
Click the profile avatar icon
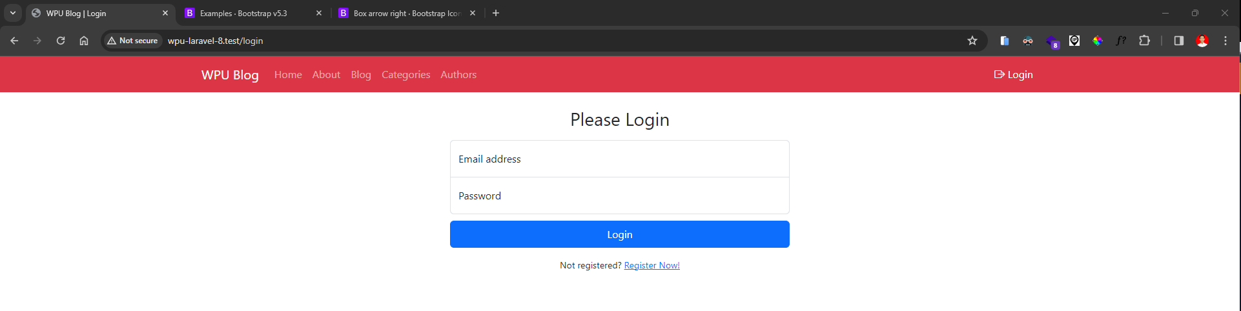[x=1202, y=41]
